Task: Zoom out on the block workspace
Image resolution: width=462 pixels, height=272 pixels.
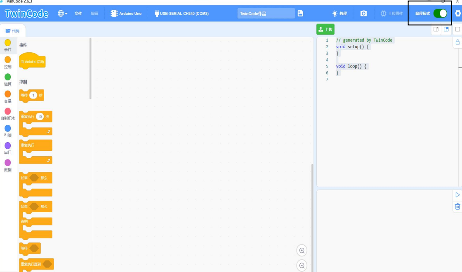Action: click(x=302, y=266)
